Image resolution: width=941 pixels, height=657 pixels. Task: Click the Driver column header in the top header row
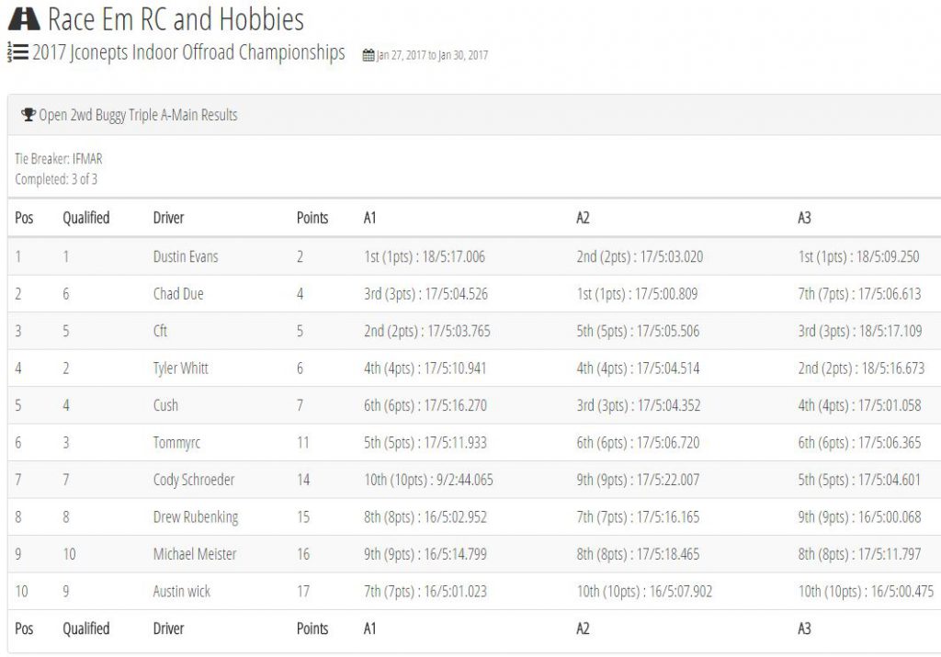169,217
